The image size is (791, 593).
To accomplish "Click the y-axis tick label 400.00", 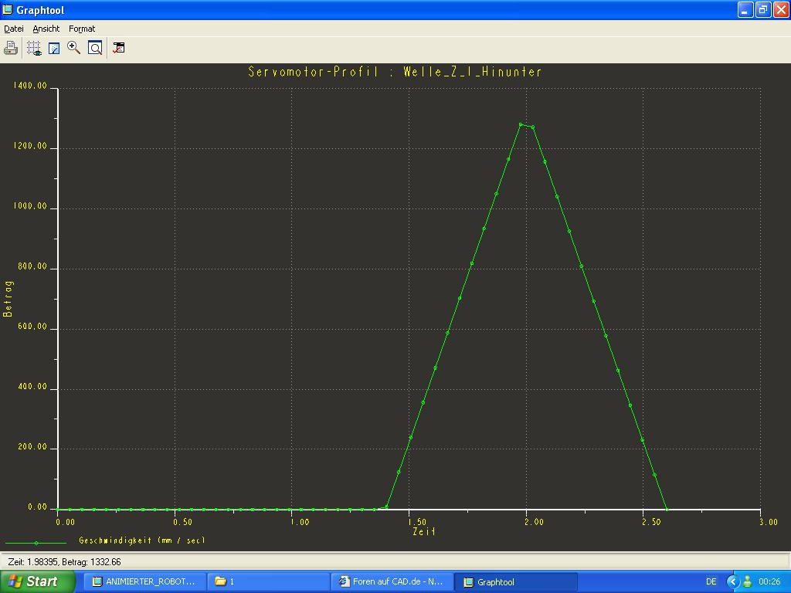I will click(32, 387).
